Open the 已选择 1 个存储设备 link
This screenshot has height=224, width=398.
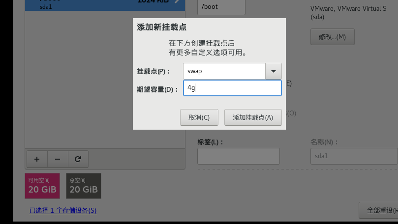(63, 210)
